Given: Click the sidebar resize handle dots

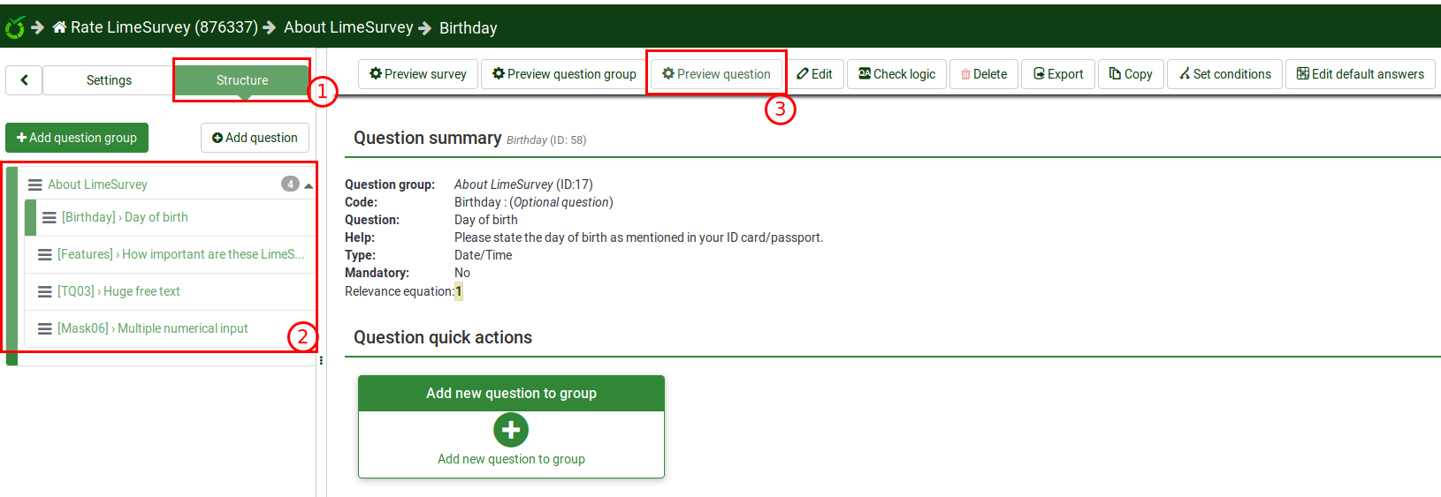Looking at the screenshot, I should pos(321,360).
